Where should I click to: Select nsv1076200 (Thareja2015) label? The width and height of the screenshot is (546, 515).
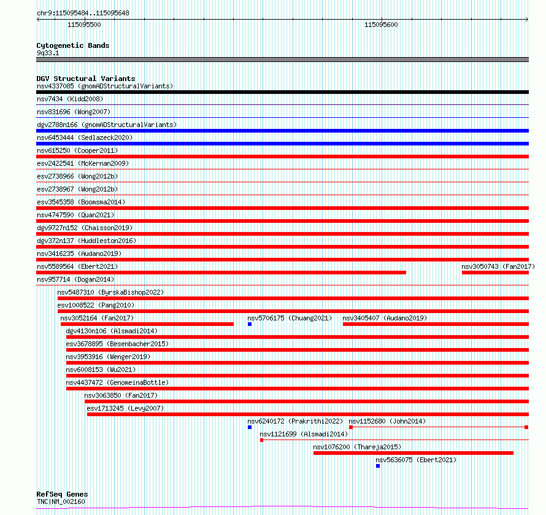pos(357,447)
